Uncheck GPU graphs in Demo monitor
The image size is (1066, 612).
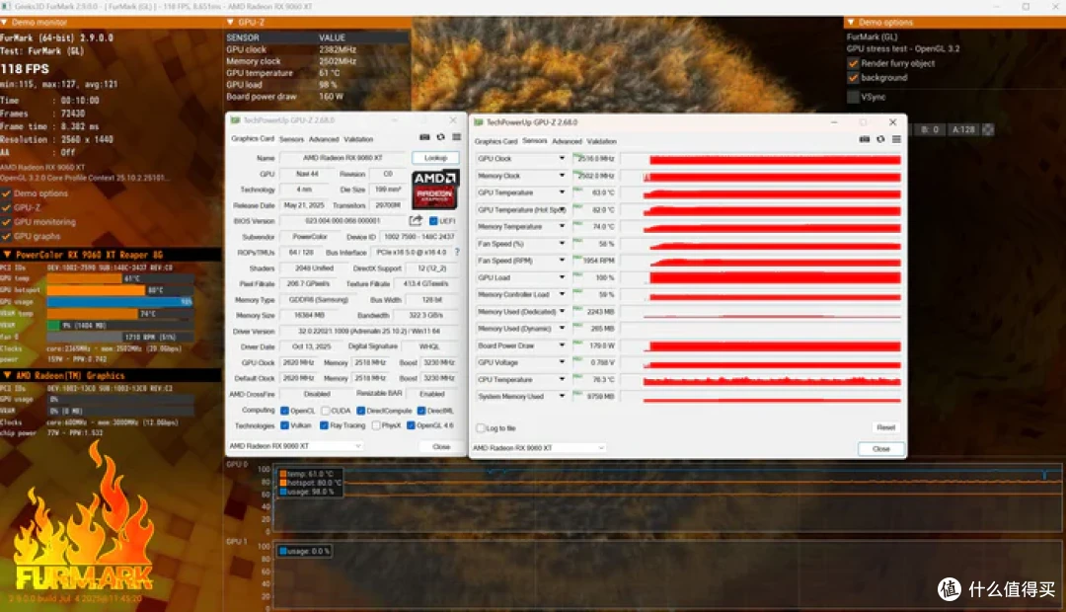click(6, 237)
